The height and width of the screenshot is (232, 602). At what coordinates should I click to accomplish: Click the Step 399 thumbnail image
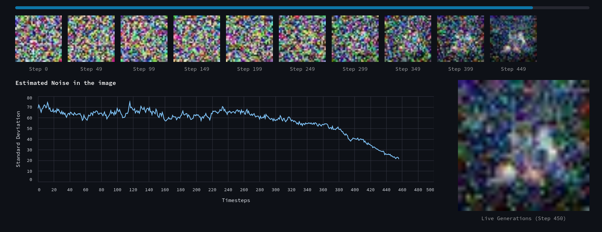tap(461, 39)
